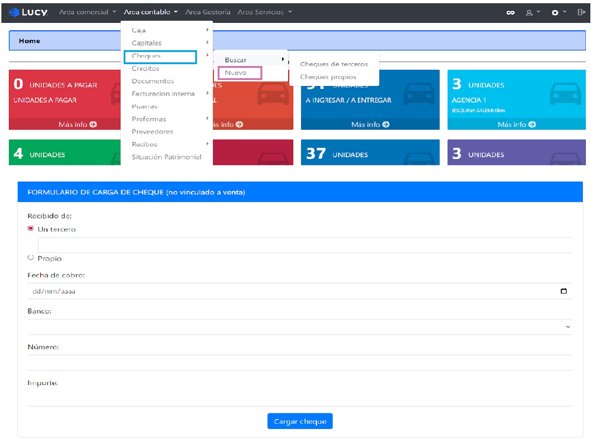Click the purple 3 Unidades card
This screenshot has height=443, width=591.
516,152
